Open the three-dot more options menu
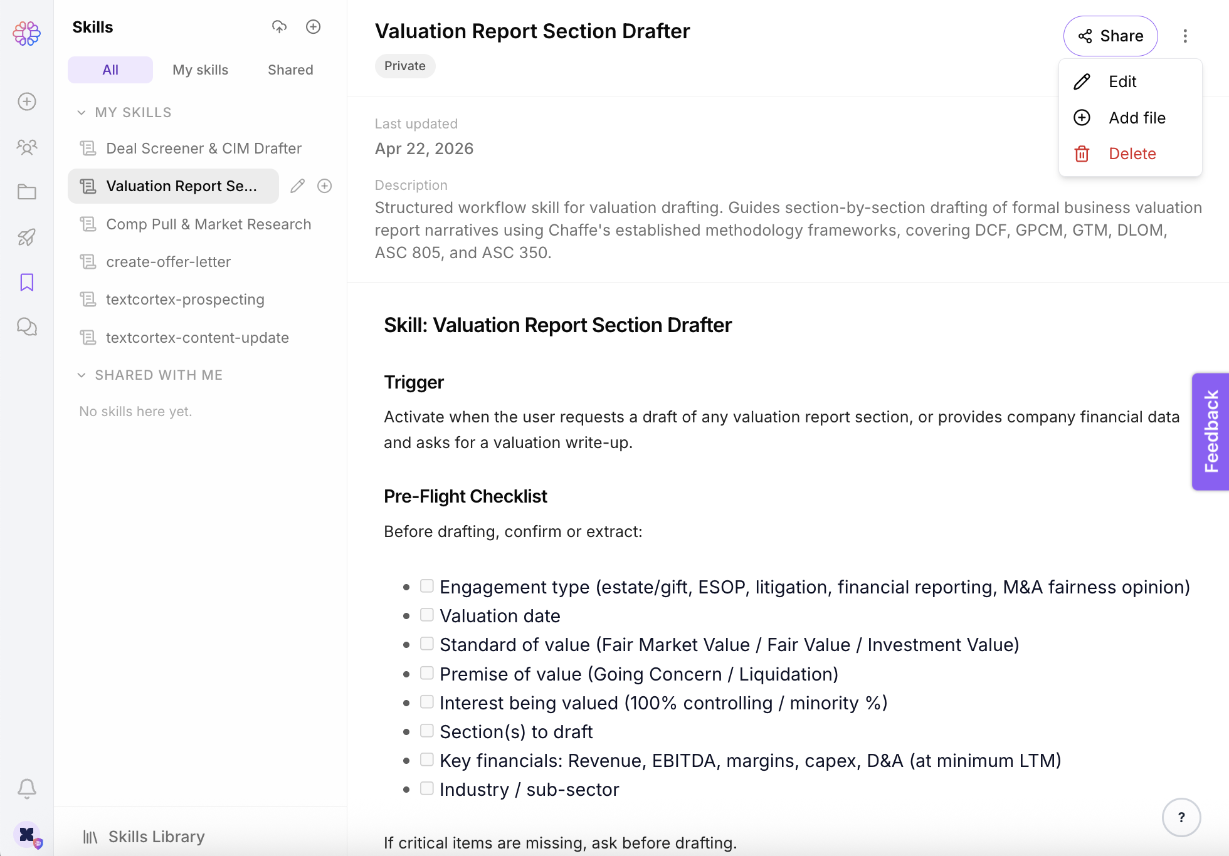 click(x=1184, y=36)
